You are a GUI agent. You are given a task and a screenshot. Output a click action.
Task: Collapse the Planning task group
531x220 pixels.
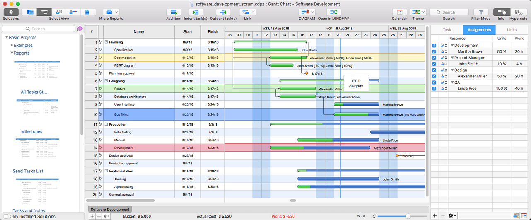pyautogui.click(x=106, y=42)
